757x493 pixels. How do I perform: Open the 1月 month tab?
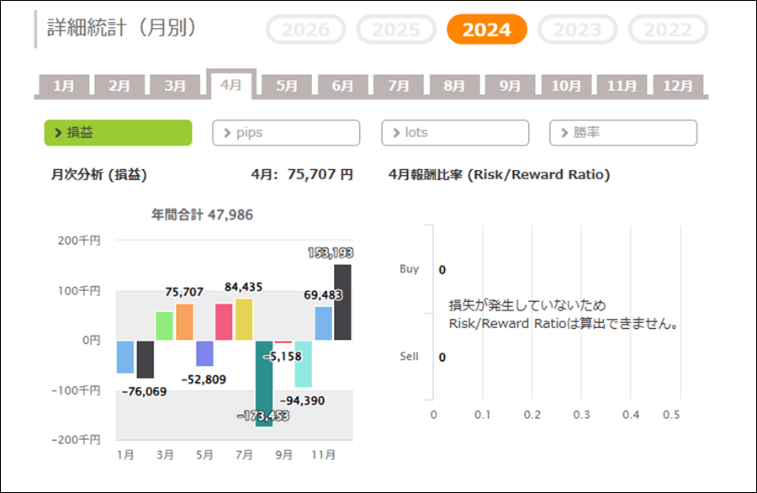pyautogui.click(x=64, y=86)
